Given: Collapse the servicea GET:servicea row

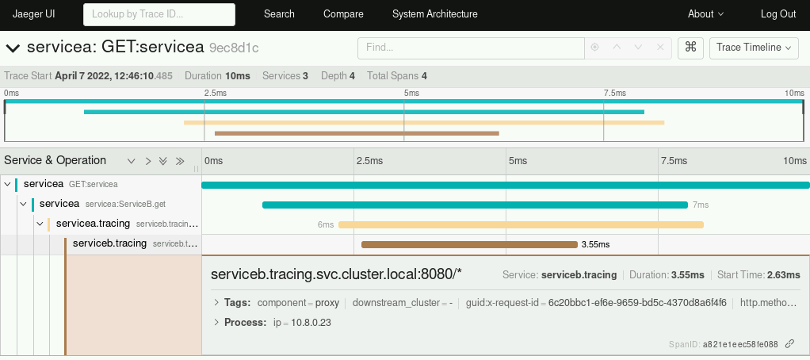Looking at the screenshot, I should point(7,184).
